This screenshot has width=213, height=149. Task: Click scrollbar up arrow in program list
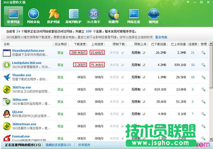pos(211,44)
